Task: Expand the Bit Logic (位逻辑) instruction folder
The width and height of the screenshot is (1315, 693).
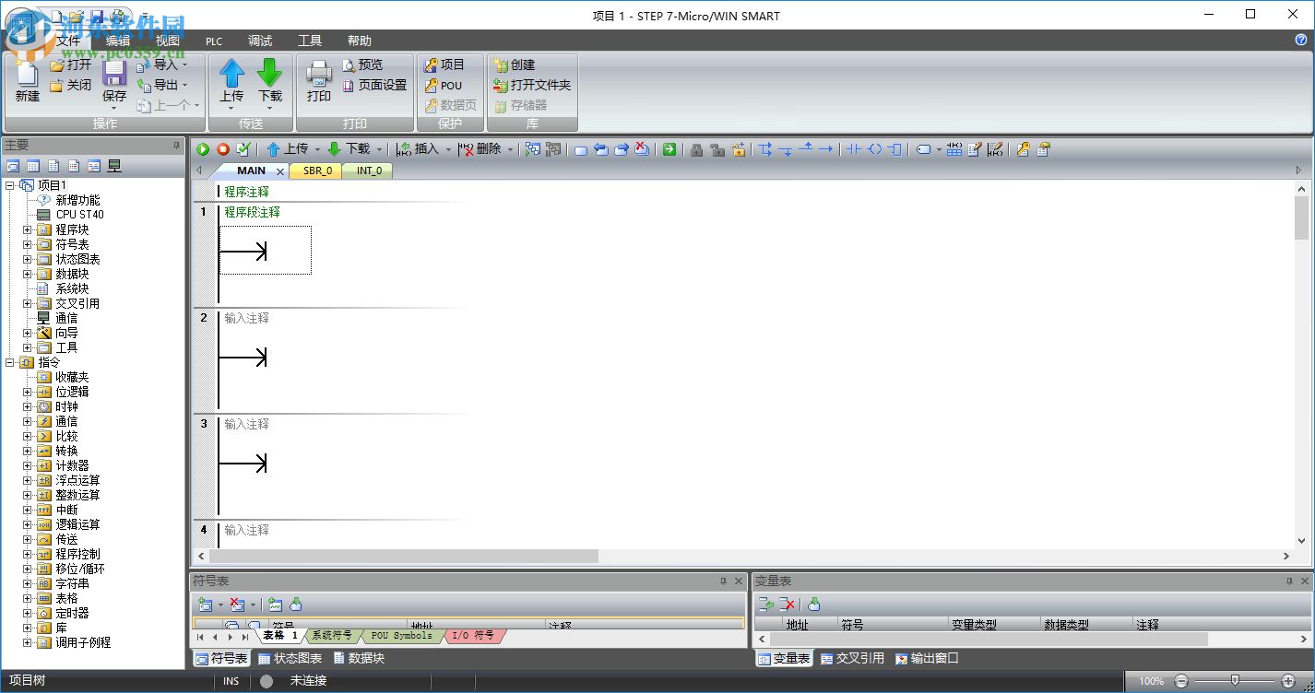Action: [27, 392]
